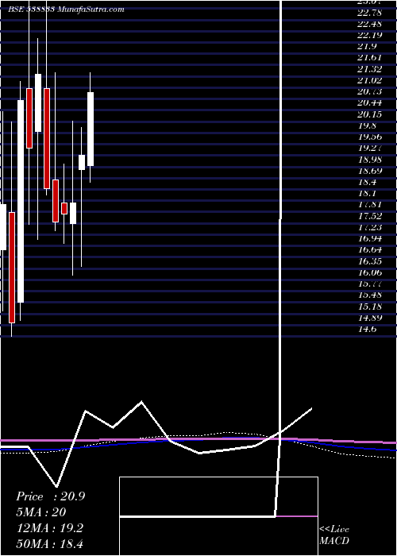Click the 17.81 price axis label
Screen dimensions: 397x556
[x=370, y=205]
